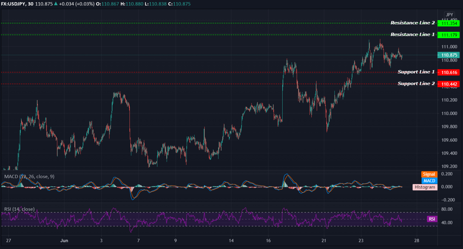Viewport: 463px width, 249px height.
Task: Click the 110.000 price axis label
Action: click(x=449, y=113)
